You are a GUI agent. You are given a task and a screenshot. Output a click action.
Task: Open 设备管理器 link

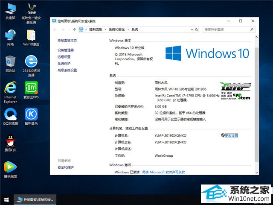pos(66,50)
